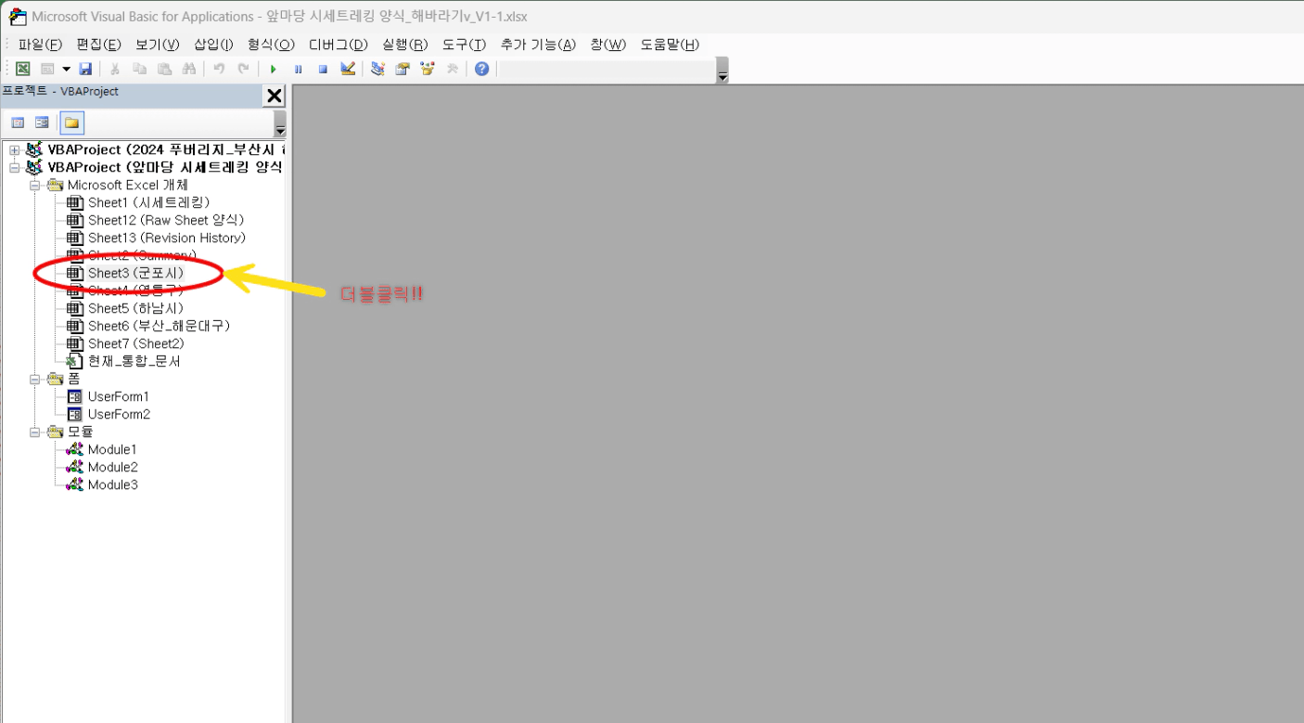1304x723 pixels.
Task: Toggle Folders button in project panel
Action: tap(72, 123)
